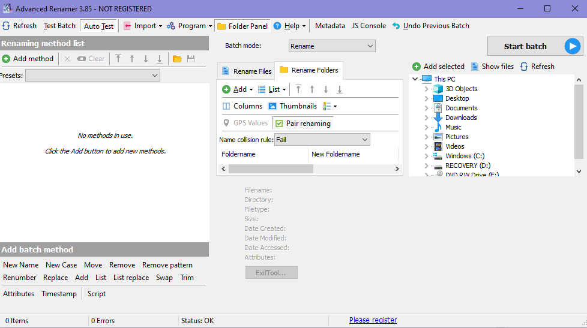Move method down arrow icon

pos(146,59)
